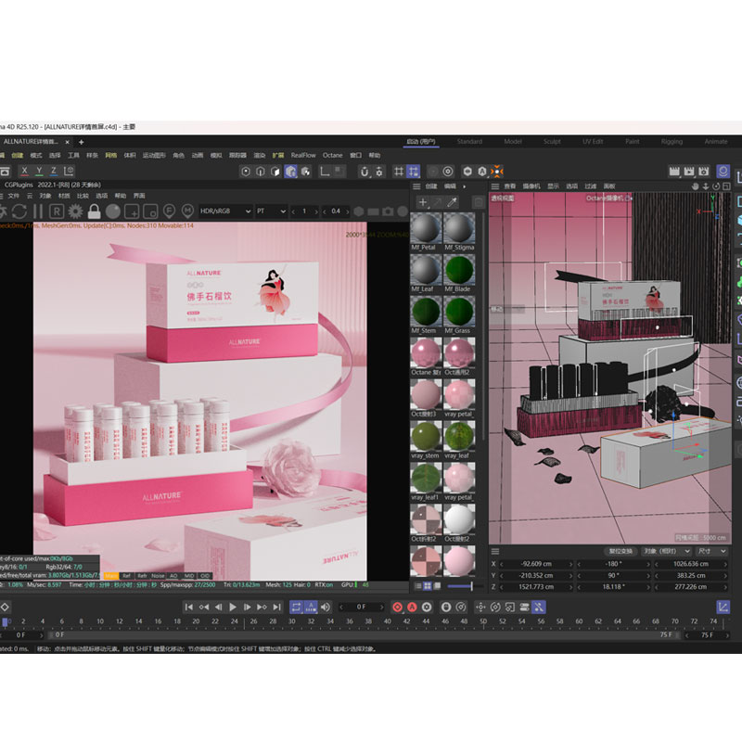Image resolution: width=742 pixels, height=742 pixels.
Task: Switch to the UV Edit layout tab
Action: 593,142
